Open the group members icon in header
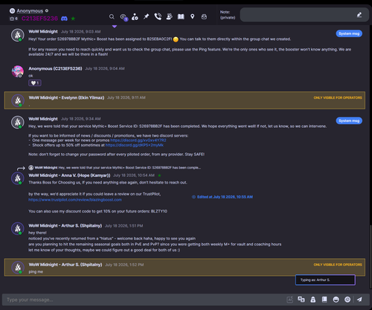 coord(170,16)
